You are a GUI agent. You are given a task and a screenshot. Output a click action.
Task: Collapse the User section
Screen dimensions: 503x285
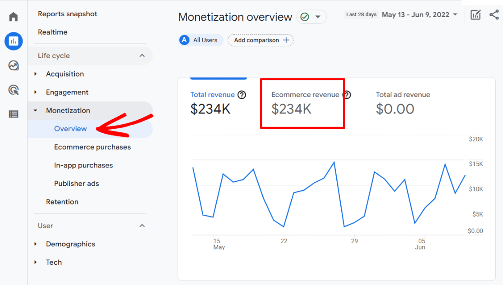142,226
